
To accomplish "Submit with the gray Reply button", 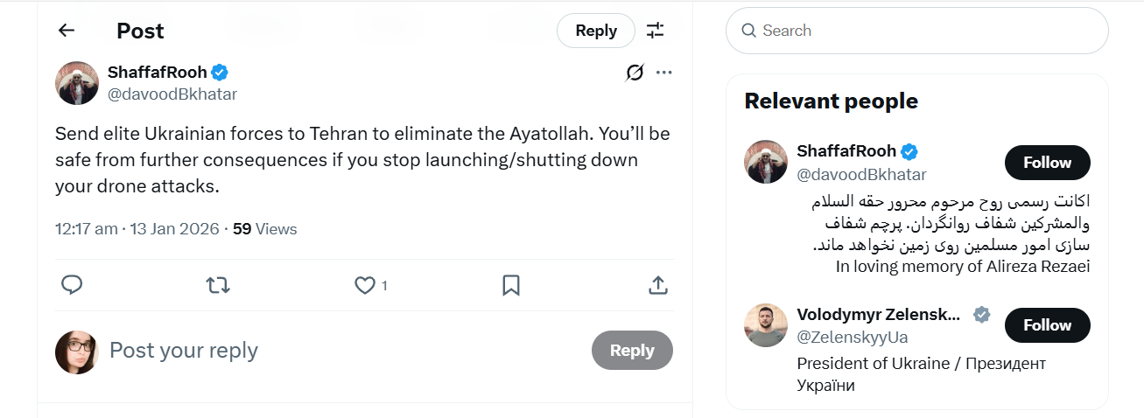I will pyautogui.click(x=632, y=351).
